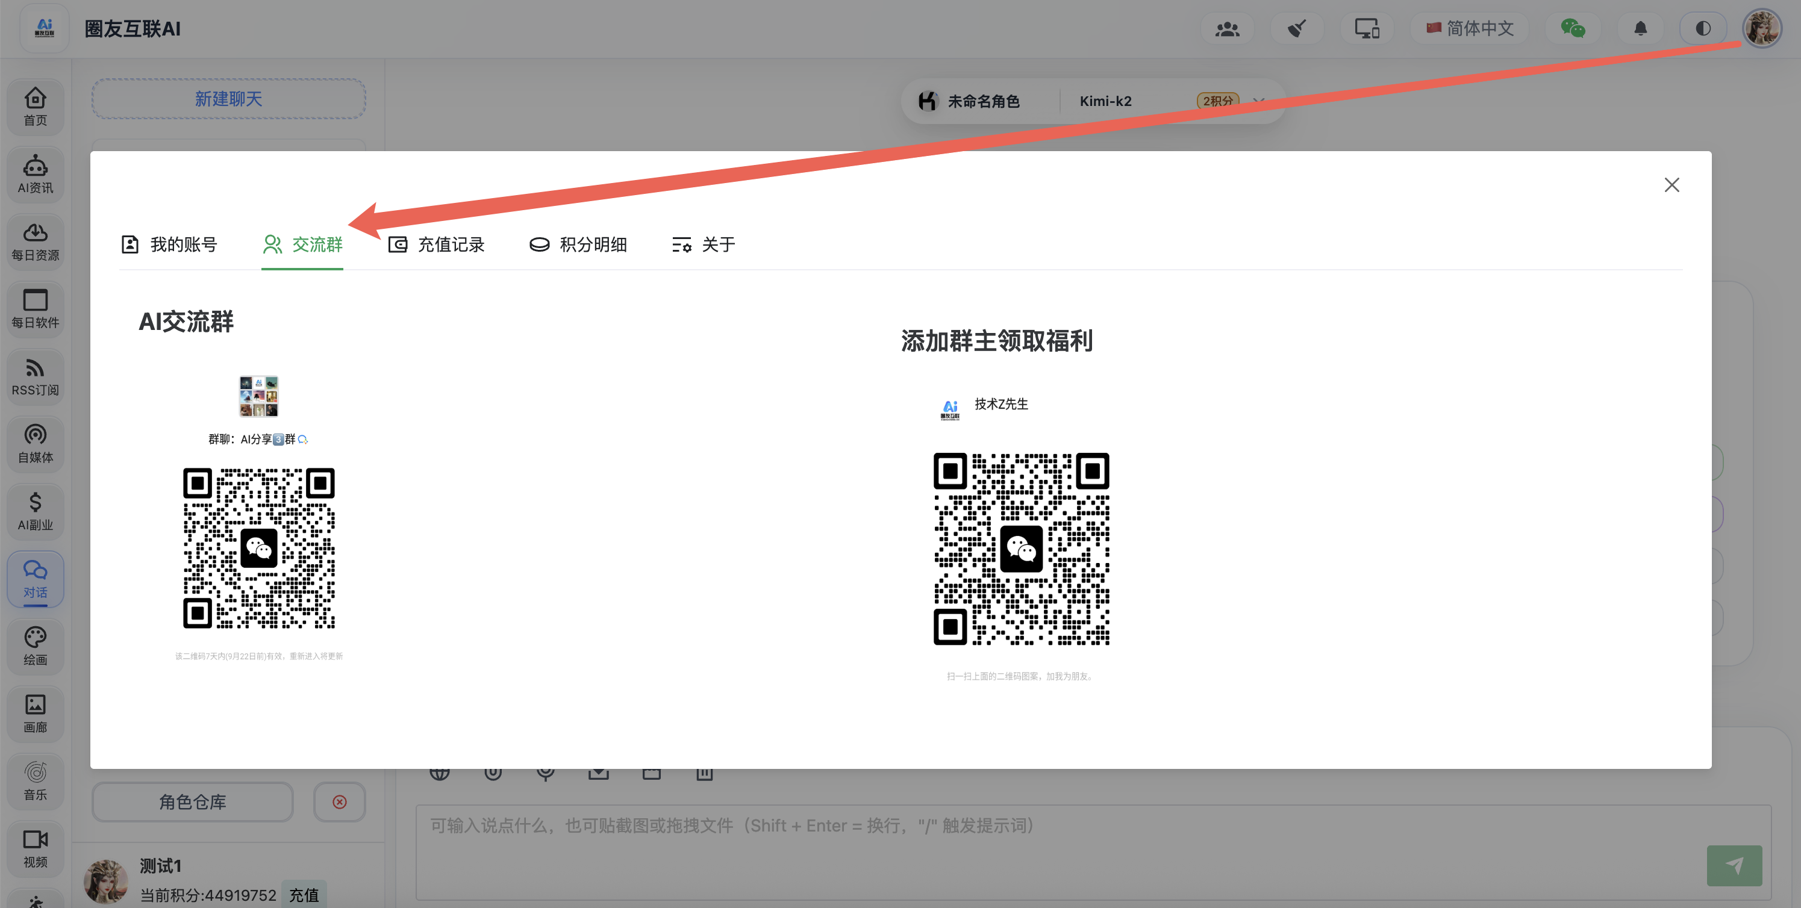Close the account dialog
Image resolution: width=1801 pixels, height=908 pixels.
click(x=1671, y=185)
